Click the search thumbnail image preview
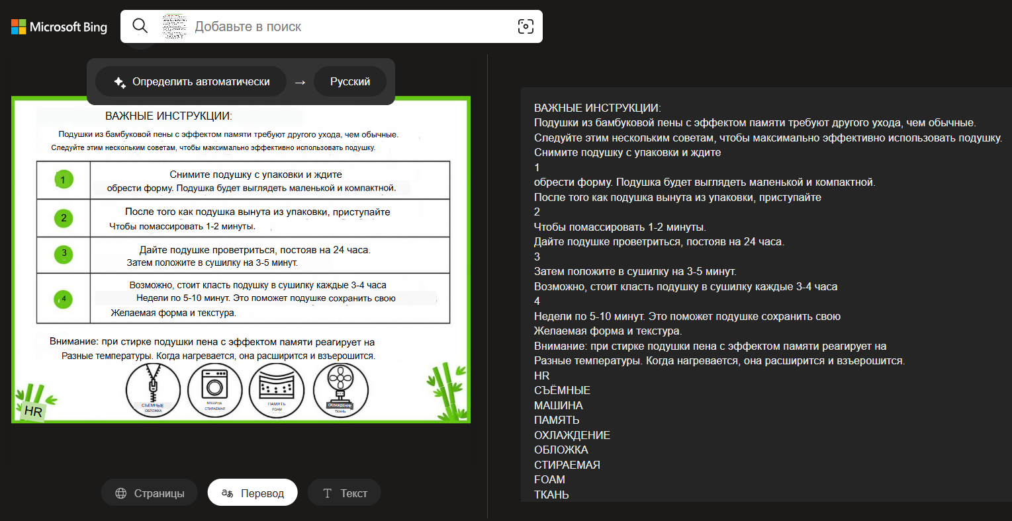 click(175, 26)
